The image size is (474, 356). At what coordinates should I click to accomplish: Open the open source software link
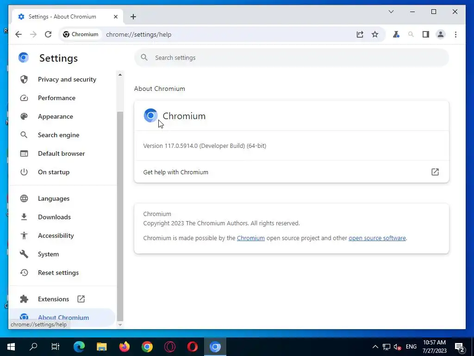click(x=377, y=238)
